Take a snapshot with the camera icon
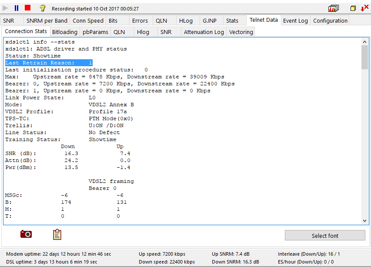 (26, 234)
